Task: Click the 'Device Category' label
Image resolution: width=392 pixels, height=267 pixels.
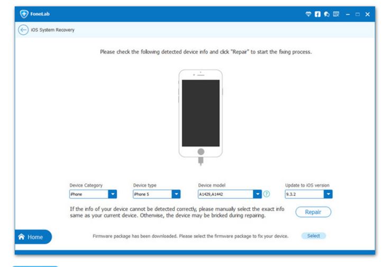Action: (86, 185)
